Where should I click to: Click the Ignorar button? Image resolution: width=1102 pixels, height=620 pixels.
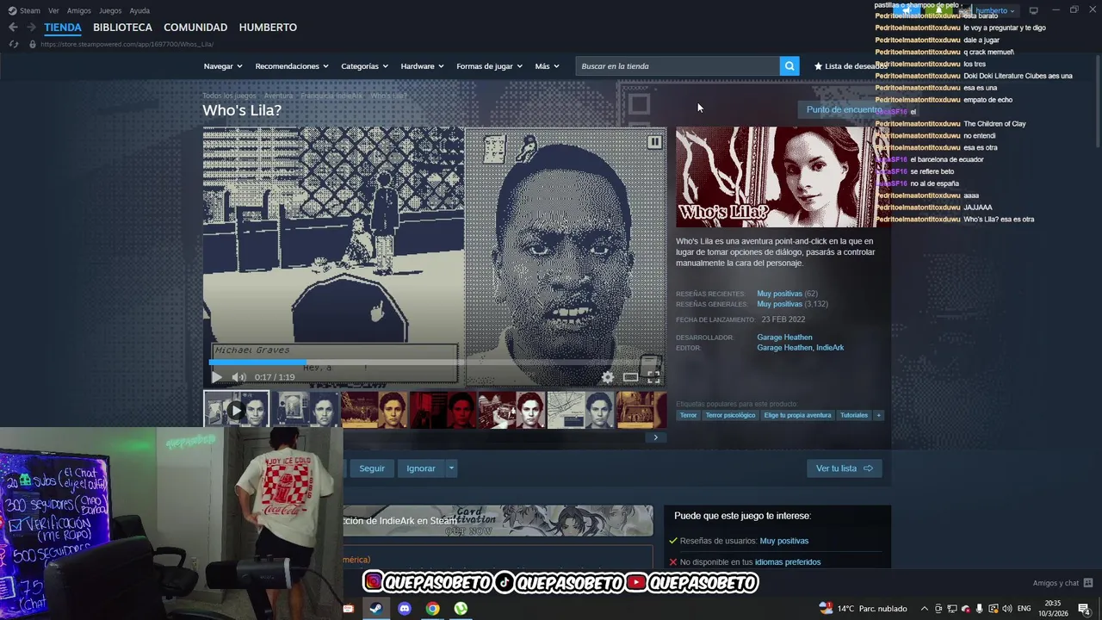click(x=421, y=468)
